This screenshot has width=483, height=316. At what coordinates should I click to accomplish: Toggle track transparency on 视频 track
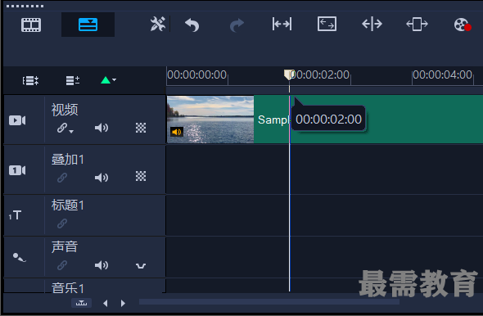pyautogui.click(x=141, y=128)
